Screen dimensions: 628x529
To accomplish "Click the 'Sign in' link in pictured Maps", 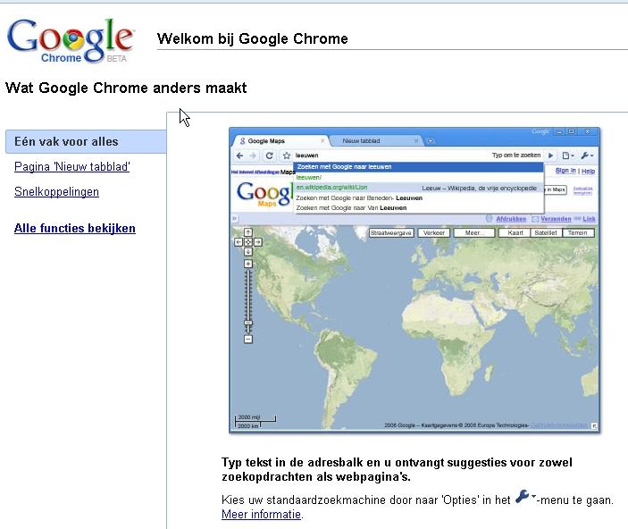I will [x=565, y=171].
